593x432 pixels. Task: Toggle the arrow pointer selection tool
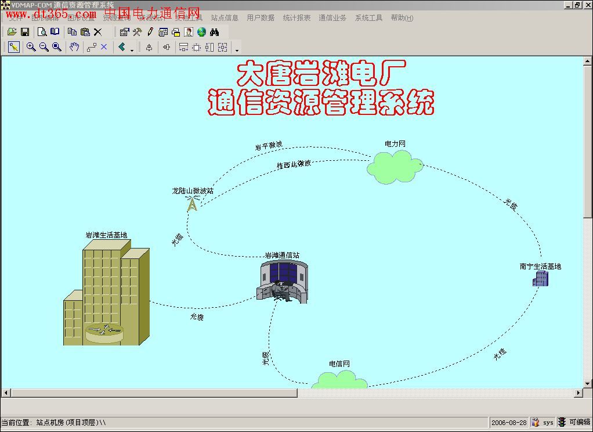(14, 47)
